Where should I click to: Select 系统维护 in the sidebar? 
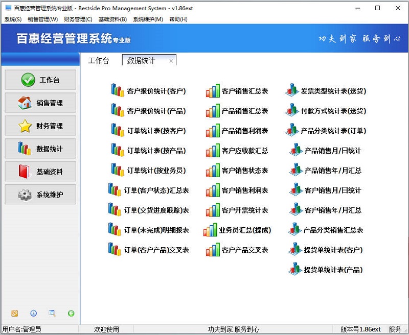(40, 195)
